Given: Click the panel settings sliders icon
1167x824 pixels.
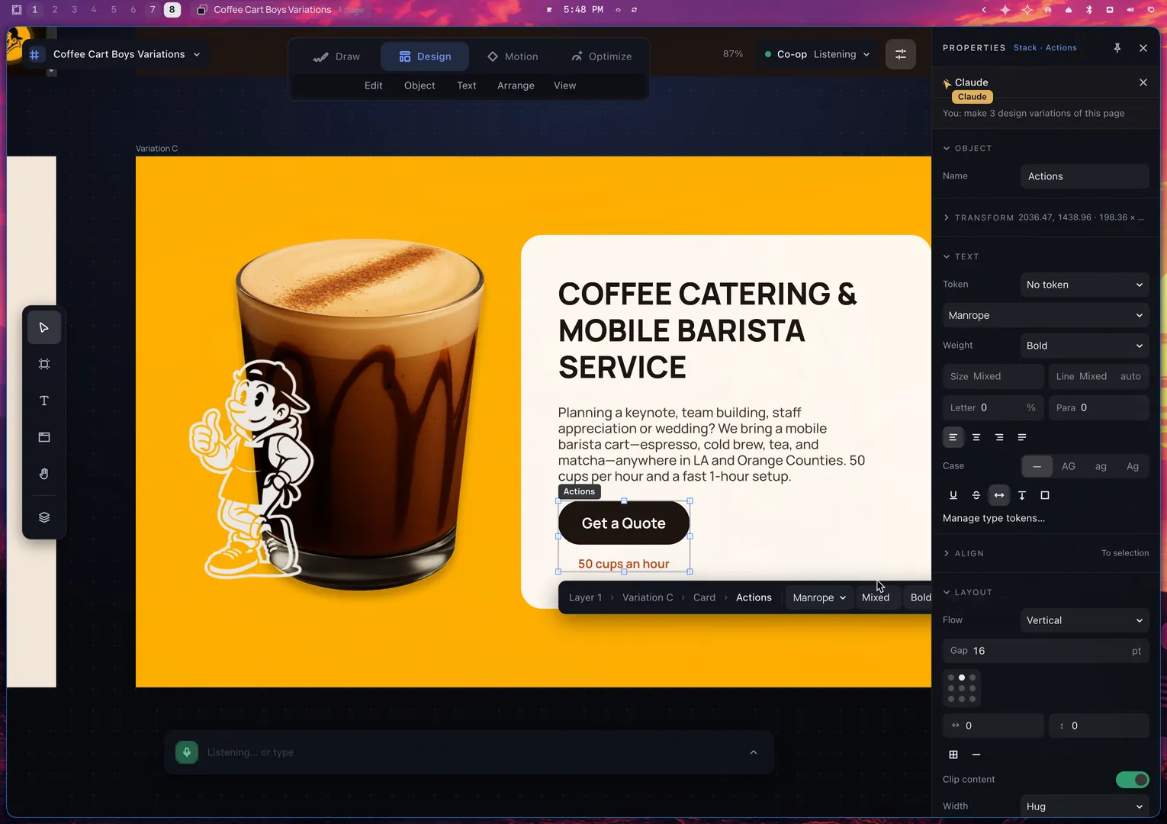Looking at the screenshot, I should pos(901,54).
